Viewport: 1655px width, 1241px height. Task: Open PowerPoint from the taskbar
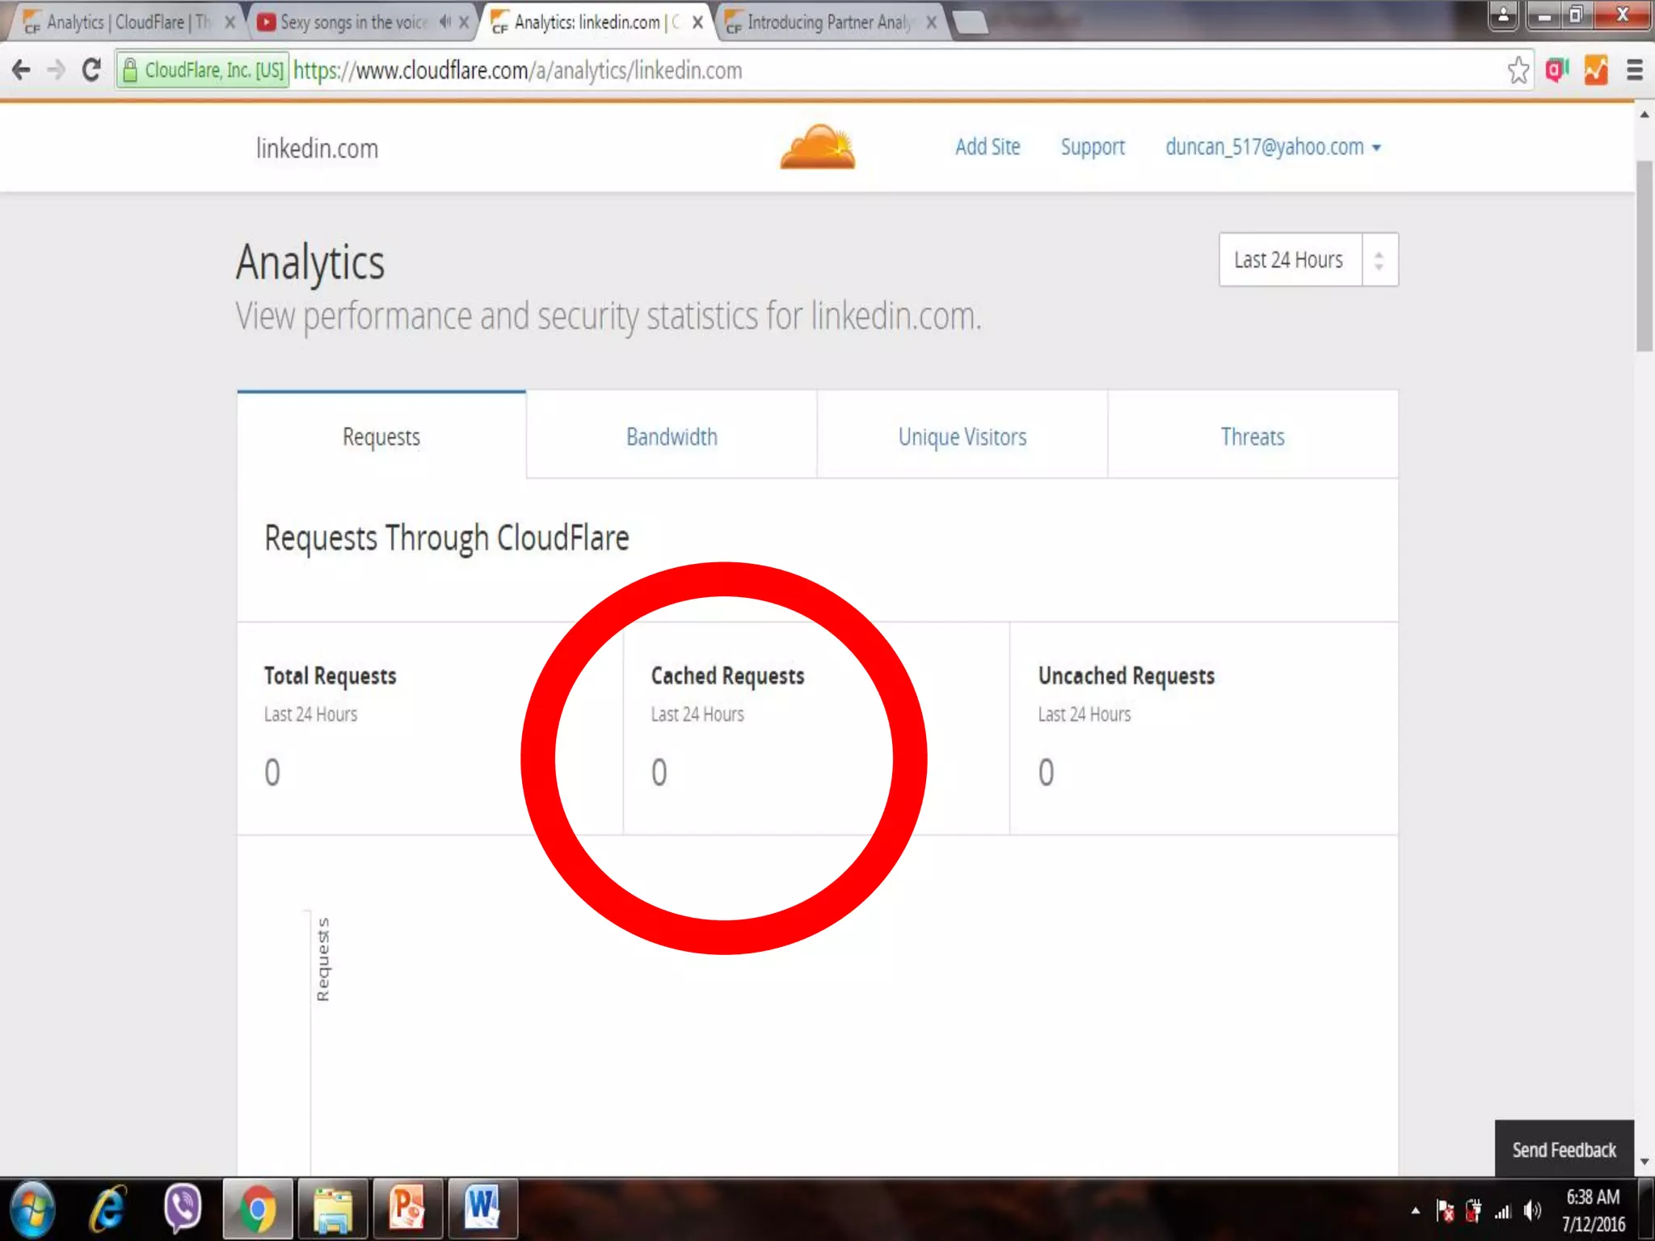(x=406, y=1209)
